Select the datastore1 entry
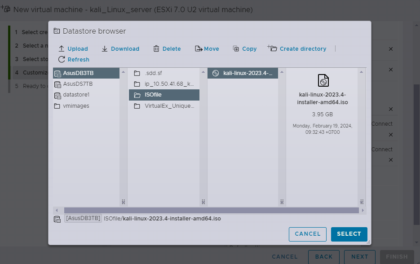Image resolution: width=420 pixels, height=264 pixels. pyautogui.click(x=86, y=95)
